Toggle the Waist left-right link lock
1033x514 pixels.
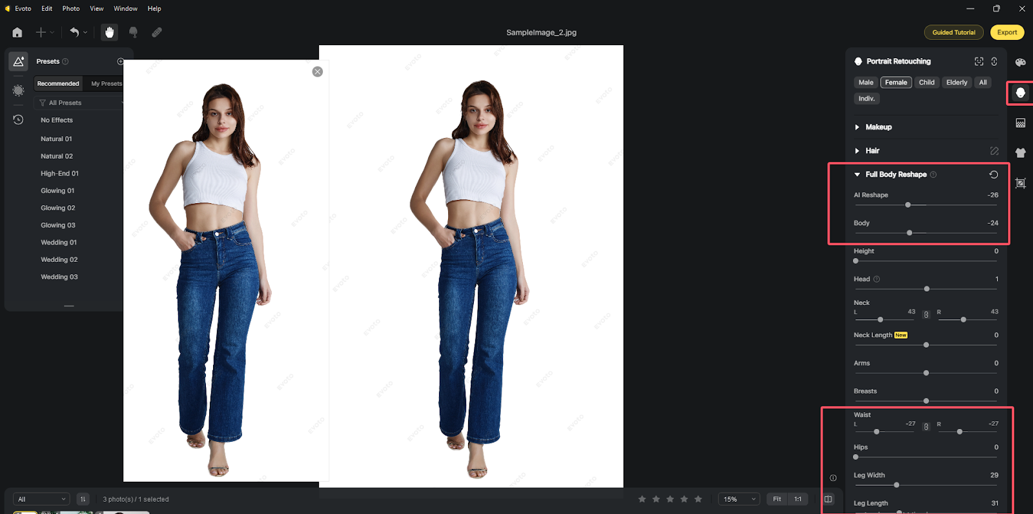tap(926, 427)
